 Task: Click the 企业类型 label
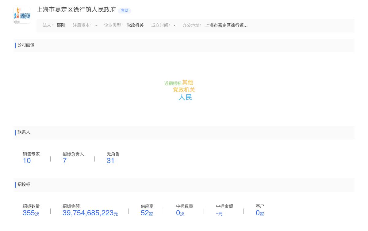(x=113, y=25)
